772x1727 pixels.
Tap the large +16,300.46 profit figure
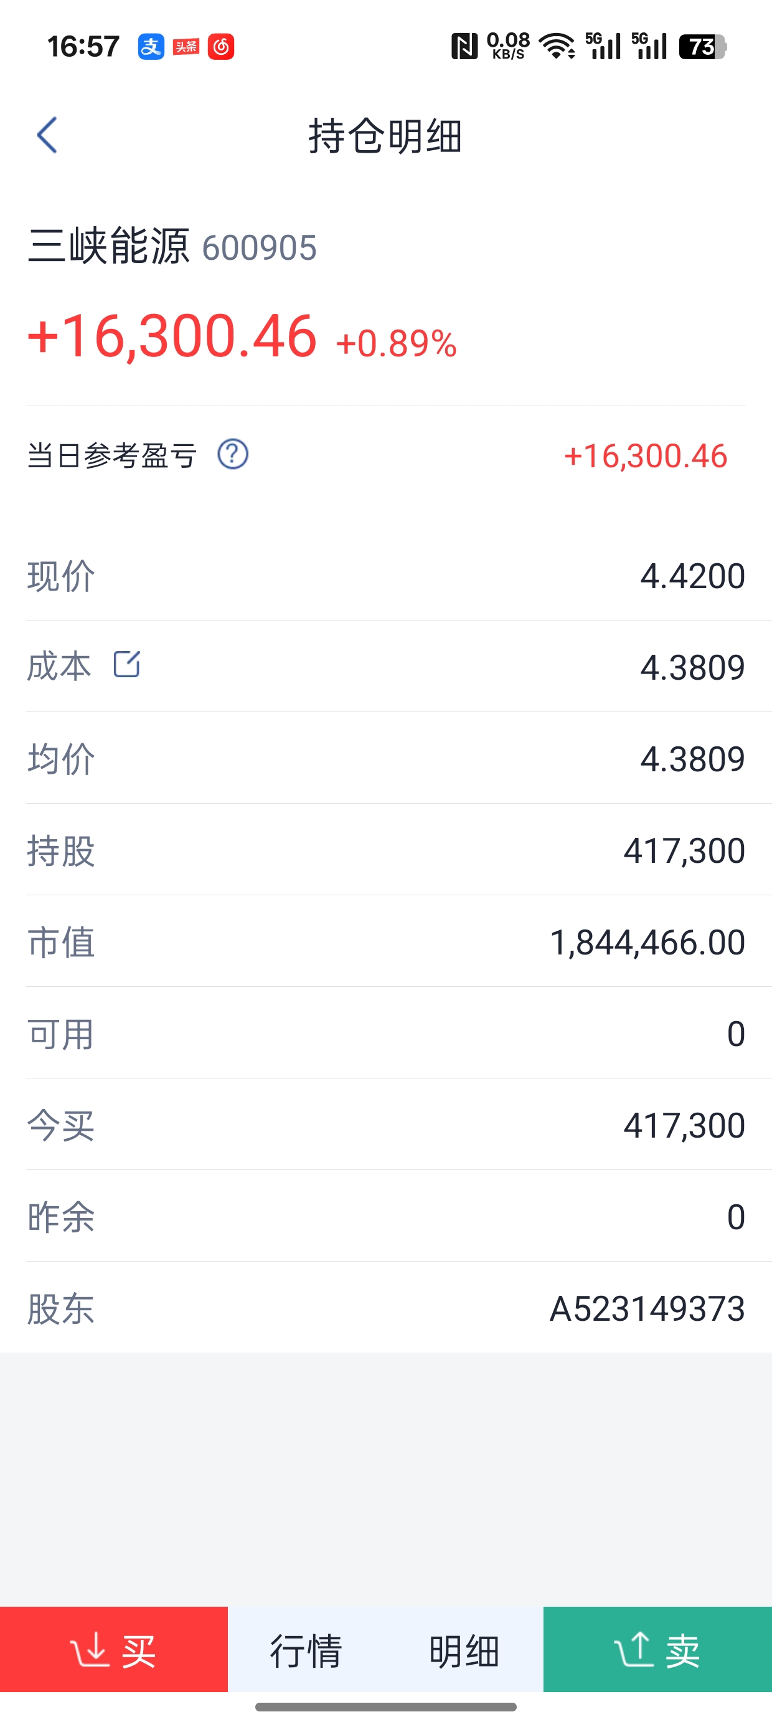click(x=172, y=335)
